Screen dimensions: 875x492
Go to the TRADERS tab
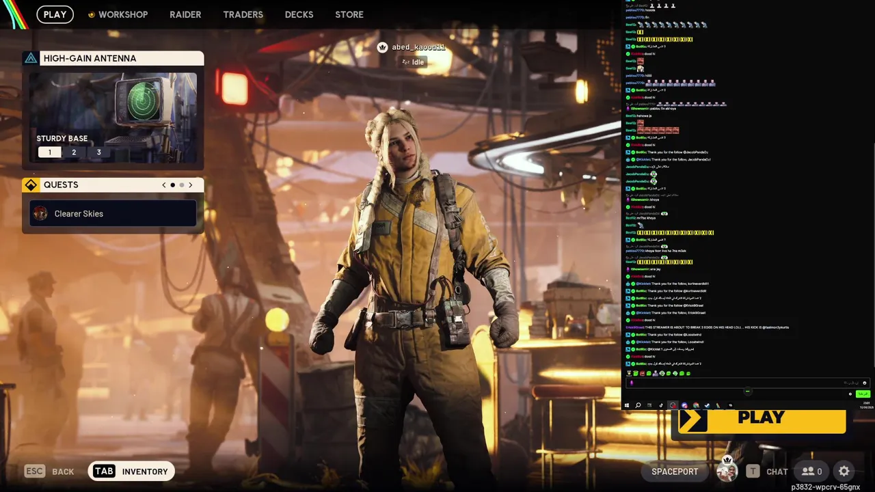pos(243,14)
